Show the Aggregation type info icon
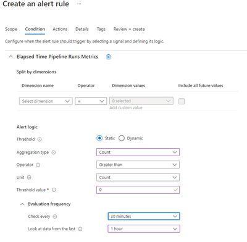 point(54,152)
